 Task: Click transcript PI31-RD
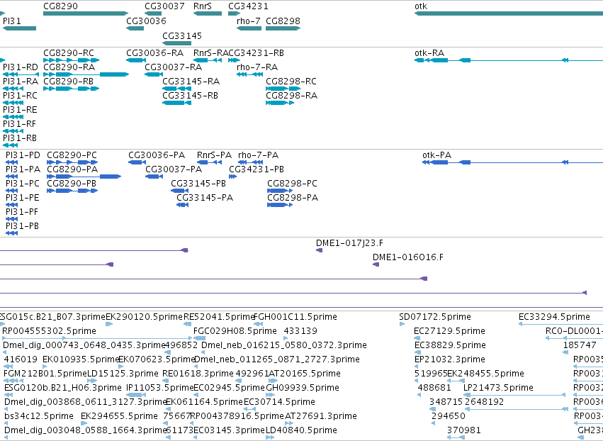[21, 67]
